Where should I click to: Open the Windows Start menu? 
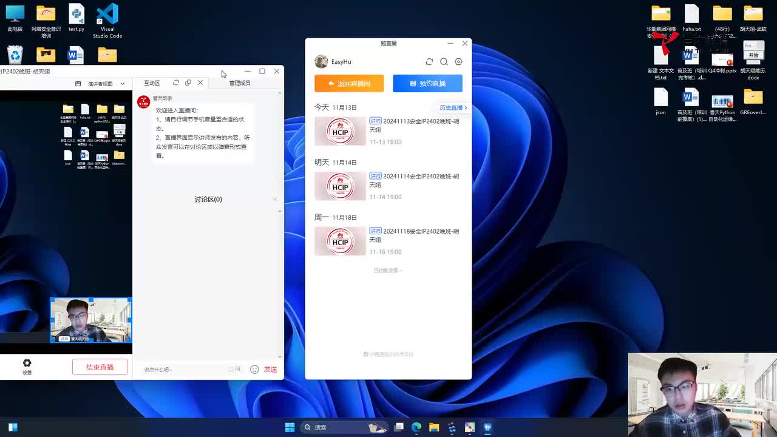[x=290, y=427]
